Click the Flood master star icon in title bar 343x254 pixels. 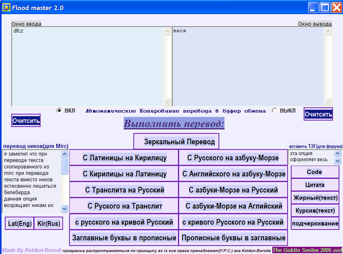click(x=6, y=8)
